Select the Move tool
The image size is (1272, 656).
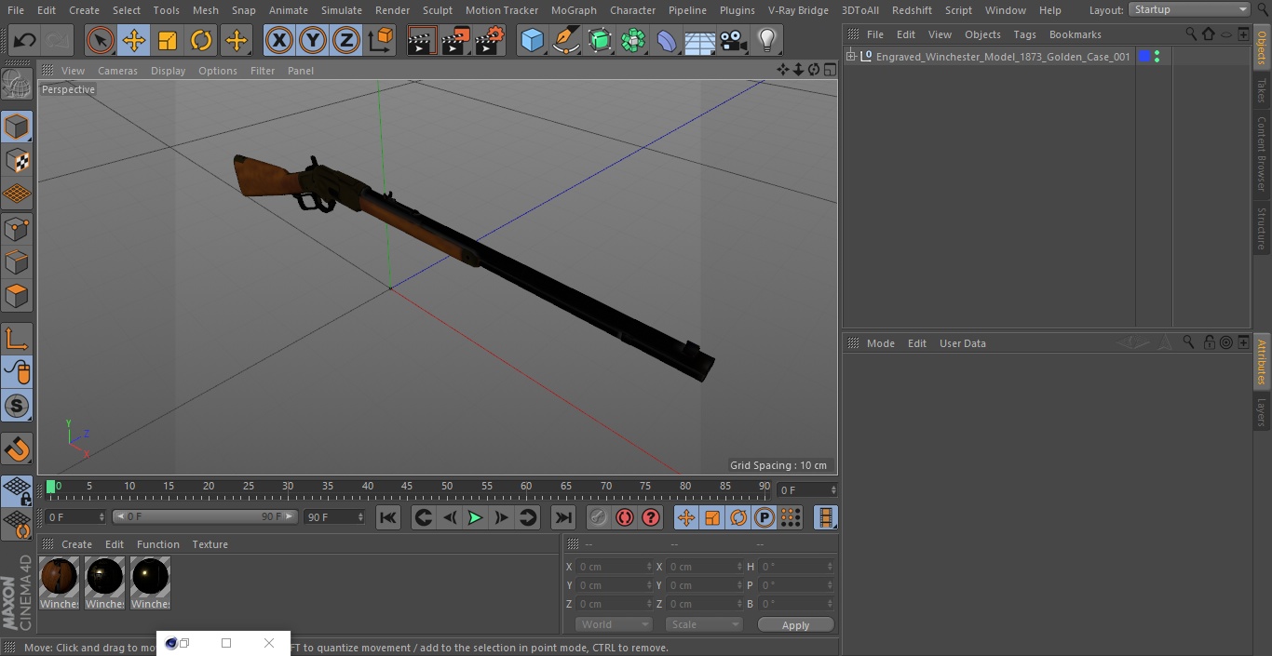pyautogui.click(x=134, y=40)
